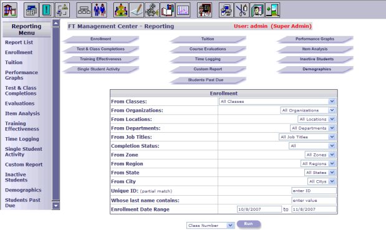Click the Unique ID input field
The image size is (386, 230).
pos(314,191)
